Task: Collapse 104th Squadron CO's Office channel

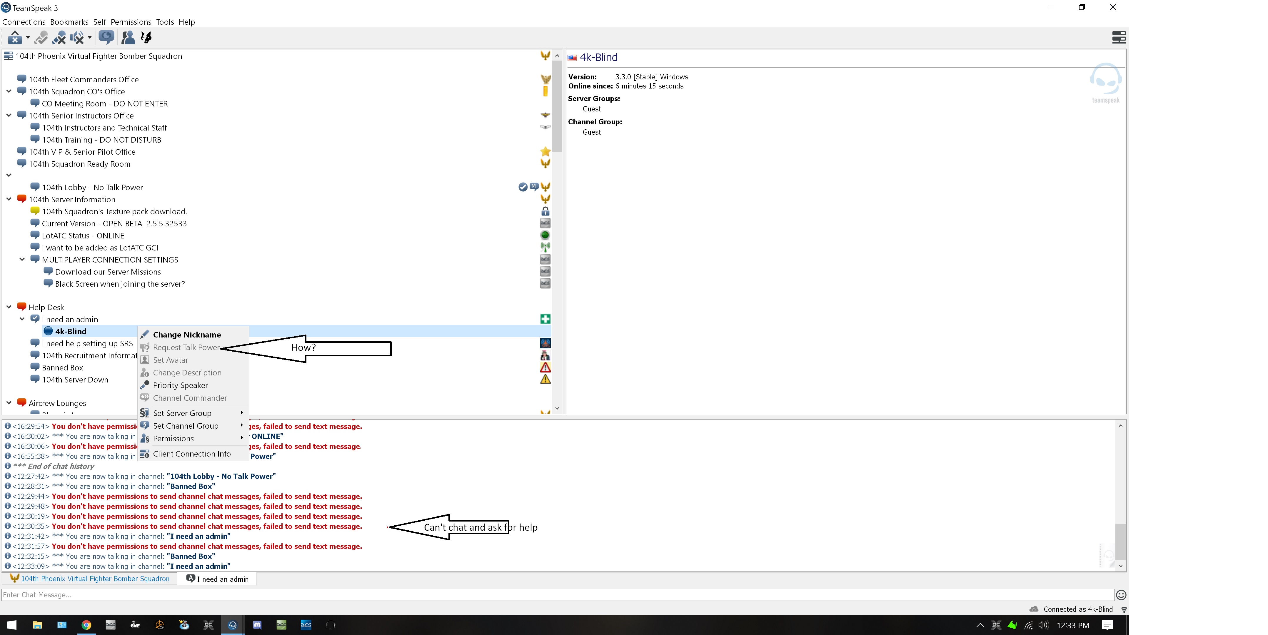Action: click(x=9, y=91)
